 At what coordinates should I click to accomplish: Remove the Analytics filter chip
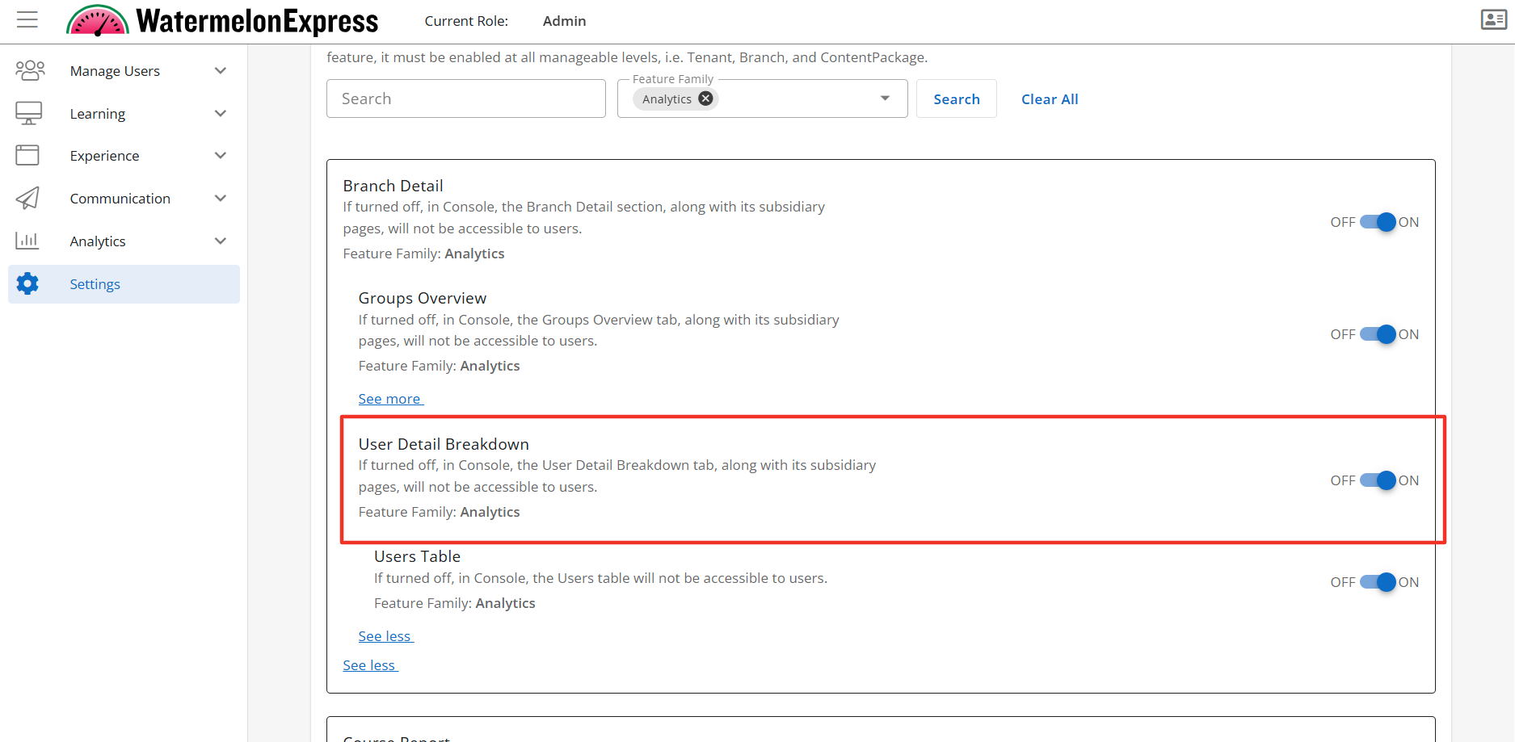(x=705, y=99)
